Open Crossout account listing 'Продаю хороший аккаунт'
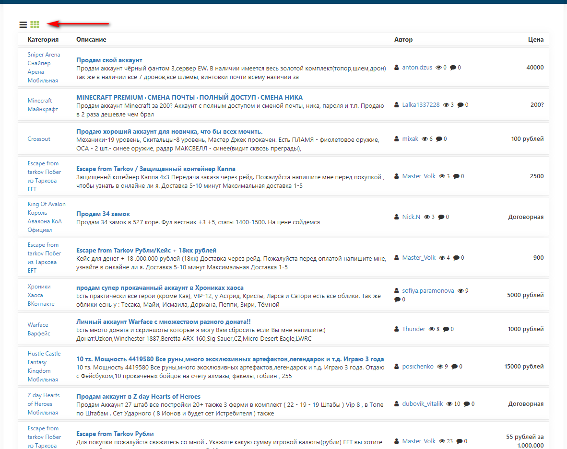Screen dimensions: 567x449 point(169,131)
